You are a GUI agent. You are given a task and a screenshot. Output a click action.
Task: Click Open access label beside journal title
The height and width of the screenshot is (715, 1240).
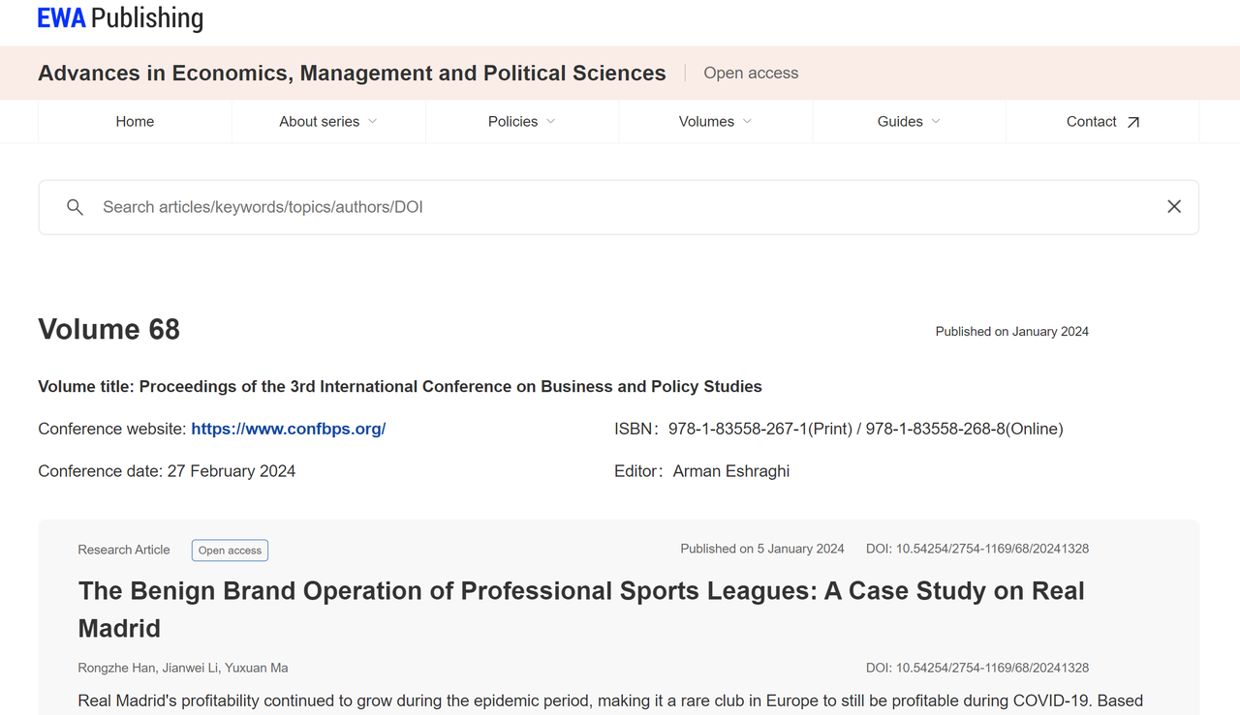tap(751, 74)
